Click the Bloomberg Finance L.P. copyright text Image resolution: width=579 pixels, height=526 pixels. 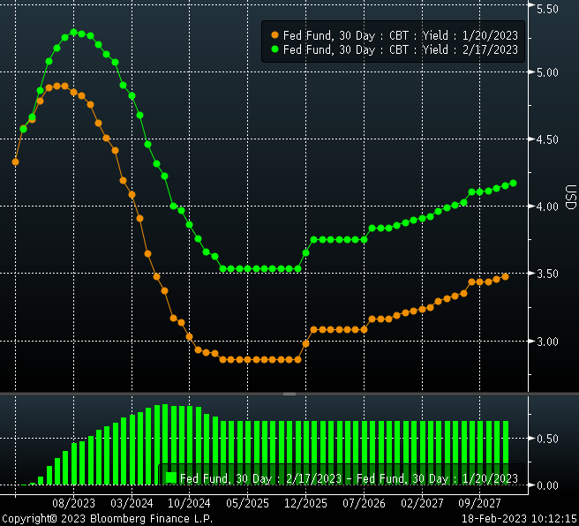[106, 519]
